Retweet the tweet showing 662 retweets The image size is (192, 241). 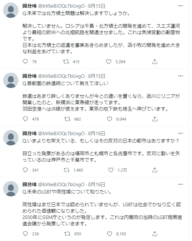click(67, 119)
